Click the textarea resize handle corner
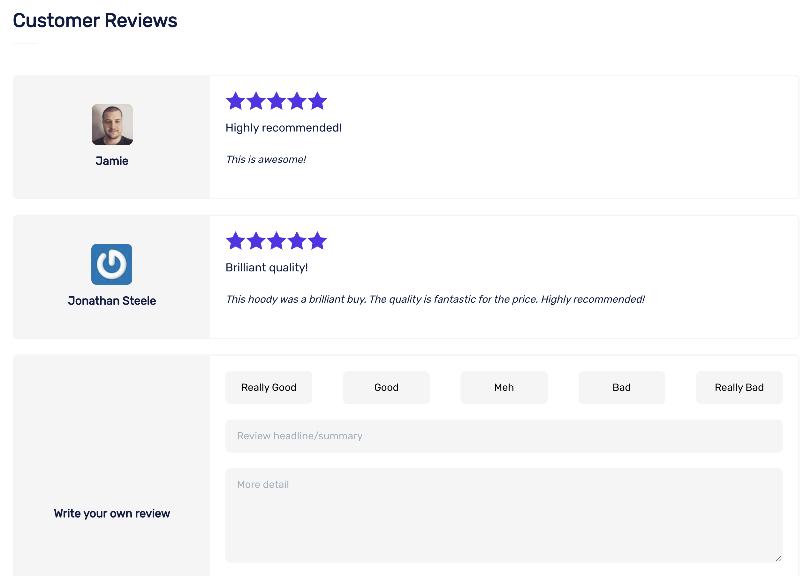Viewport: 811px width, 576px height. click(778, 559)
